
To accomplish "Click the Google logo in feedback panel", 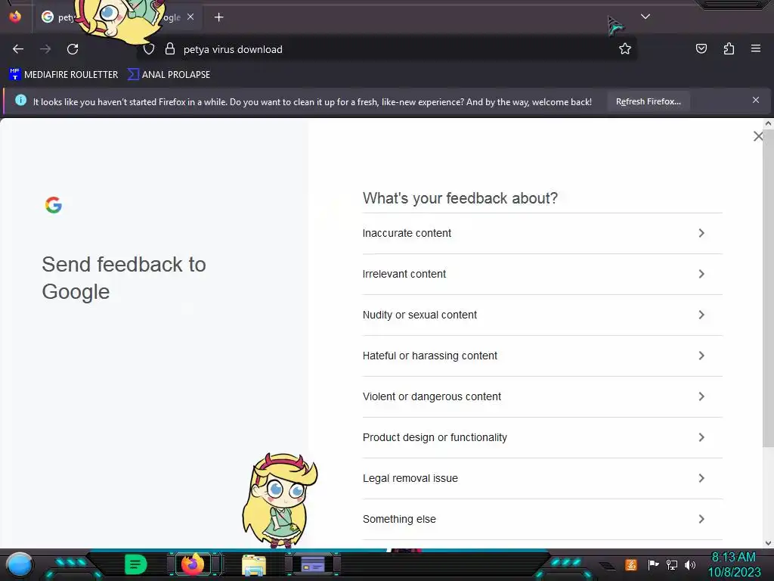I will tap(54, 205).
